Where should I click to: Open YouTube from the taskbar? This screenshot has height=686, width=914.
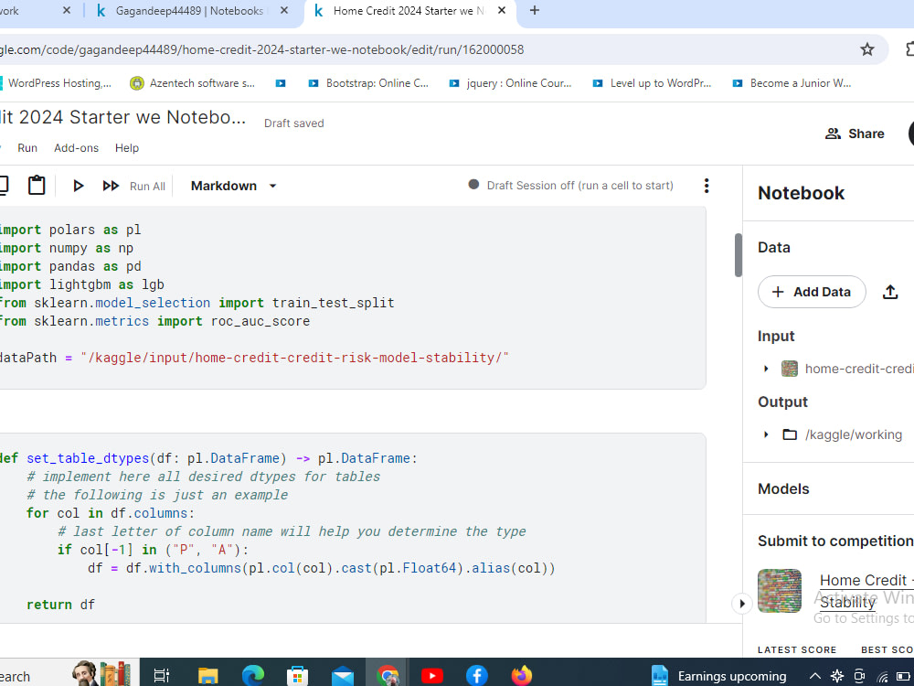pos(432,676)
